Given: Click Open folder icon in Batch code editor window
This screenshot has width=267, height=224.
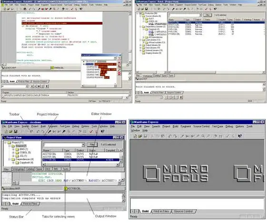Looking at the screenshot, I should pyautogui.click(x=9, y=9).
